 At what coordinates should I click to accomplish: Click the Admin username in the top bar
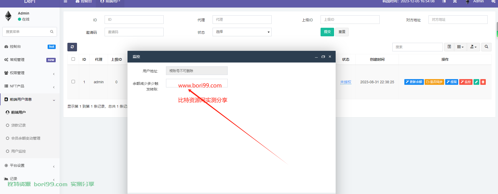click(x=478, y=1)
